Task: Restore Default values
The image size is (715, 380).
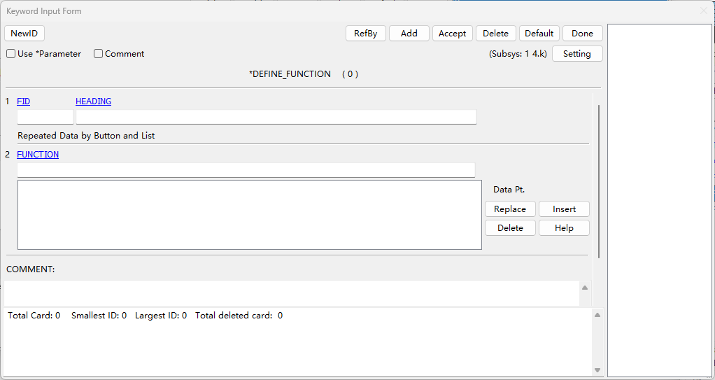Action: (539, 34)
